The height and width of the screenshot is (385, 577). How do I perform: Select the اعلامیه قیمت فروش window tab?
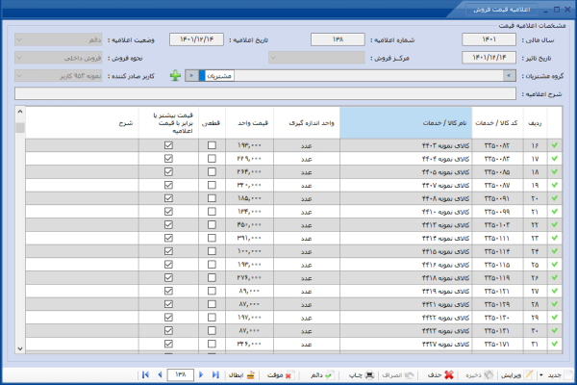click(502, 10)
